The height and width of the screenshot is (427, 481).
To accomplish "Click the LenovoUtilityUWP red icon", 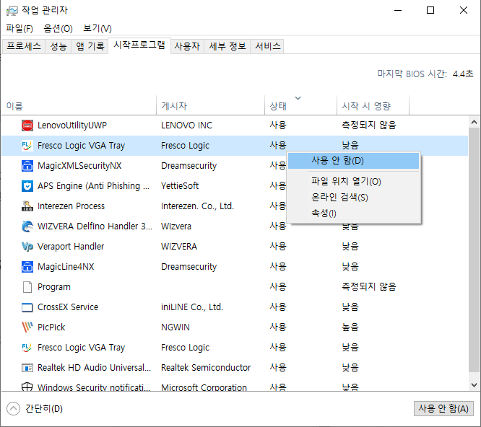I will coord(27,126).
